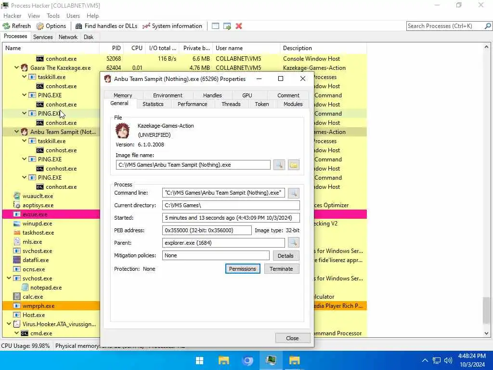The image size is (493, 370).
Task: Select the aoptisys.exe process
Action: pyautogui.click(x=38, y=205)
